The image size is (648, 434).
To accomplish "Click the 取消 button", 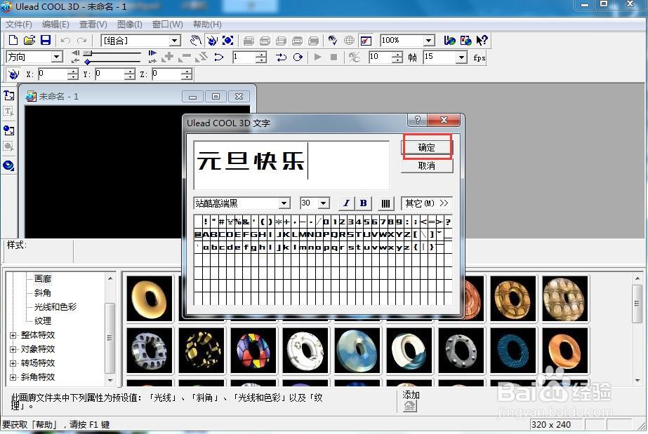I will pos(427,165).
